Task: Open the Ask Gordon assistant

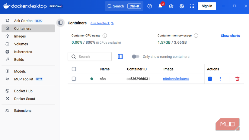Action: coord(28,21)
